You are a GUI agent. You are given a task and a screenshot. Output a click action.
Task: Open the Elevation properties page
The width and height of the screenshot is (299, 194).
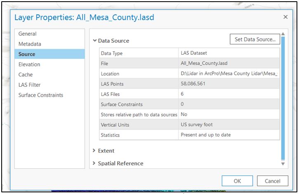(49, 64)
